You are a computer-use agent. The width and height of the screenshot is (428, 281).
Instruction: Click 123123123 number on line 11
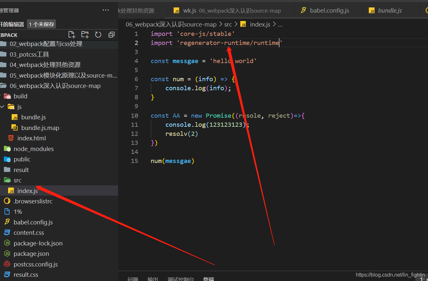click(226, 125)
